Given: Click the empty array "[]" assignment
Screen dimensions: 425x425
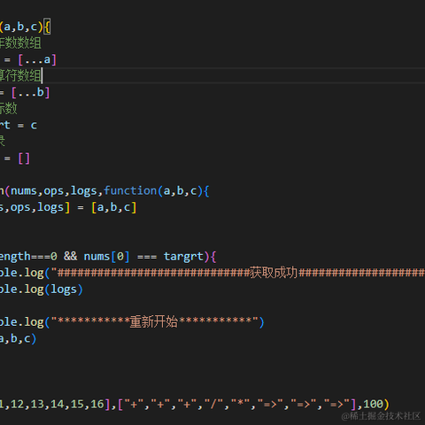Looking at the screenshot, I should coord(24,158).
